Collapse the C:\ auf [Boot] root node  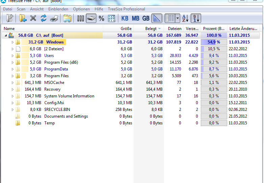tap(6, 35)
